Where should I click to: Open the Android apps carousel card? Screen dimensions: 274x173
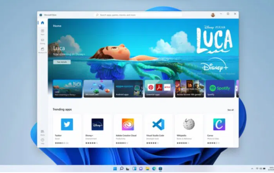(x=128, y=89)
